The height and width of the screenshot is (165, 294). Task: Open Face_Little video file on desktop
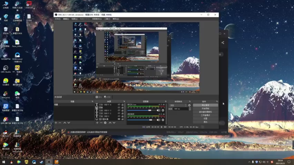[x=17, y=43]
